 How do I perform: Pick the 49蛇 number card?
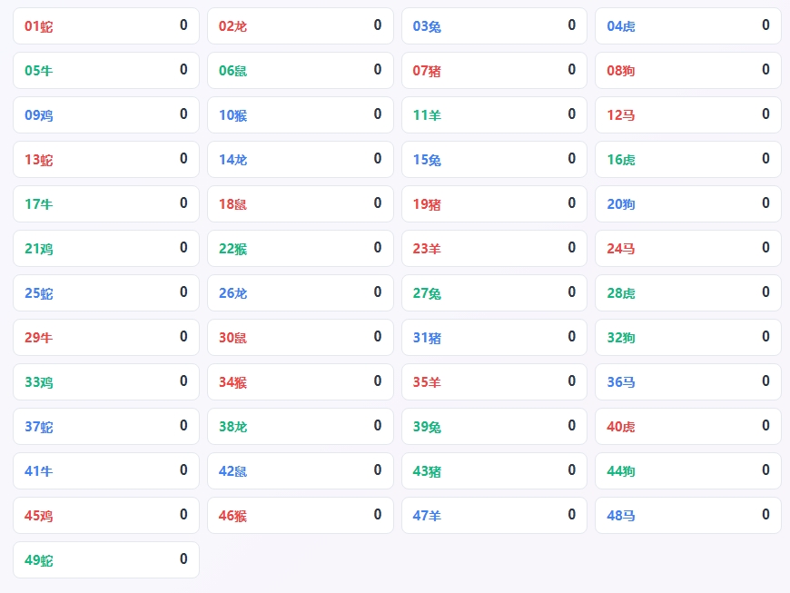coord(106,559)
